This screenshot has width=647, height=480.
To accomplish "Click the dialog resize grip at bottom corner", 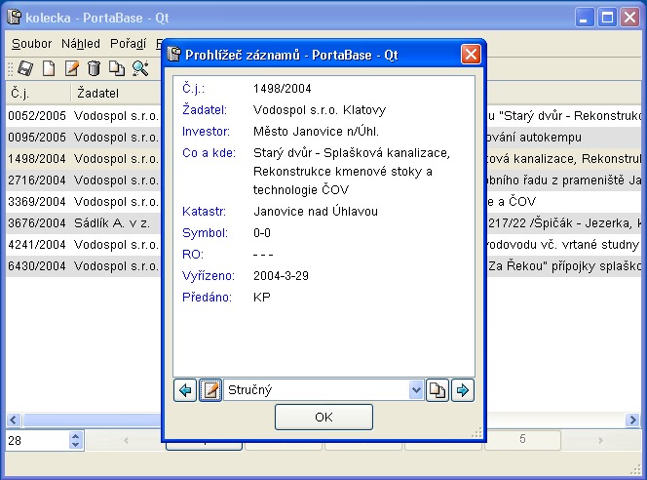I will 477,432.
